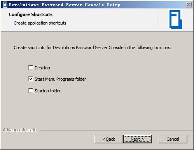Tick the Startup folder checkbox
Screen dimensions: 194x150
pyautogui.click(x=31, y=90)
